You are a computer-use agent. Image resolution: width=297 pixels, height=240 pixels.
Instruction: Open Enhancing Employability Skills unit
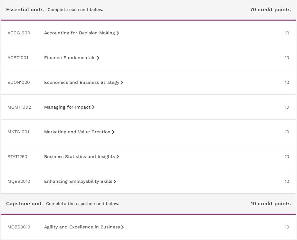pos(78,182)
